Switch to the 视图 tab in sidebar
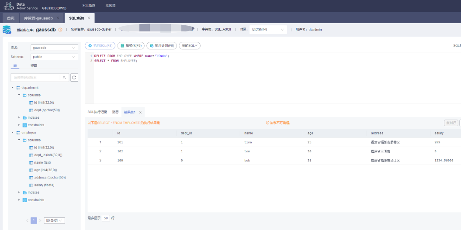This screenshot has width=461, height=230. tap(34, 66)
